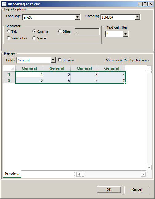This screenshot has height=199, width=155.
Task: Maximize the Importing test.csv dialog
Action: coord(145,4)
